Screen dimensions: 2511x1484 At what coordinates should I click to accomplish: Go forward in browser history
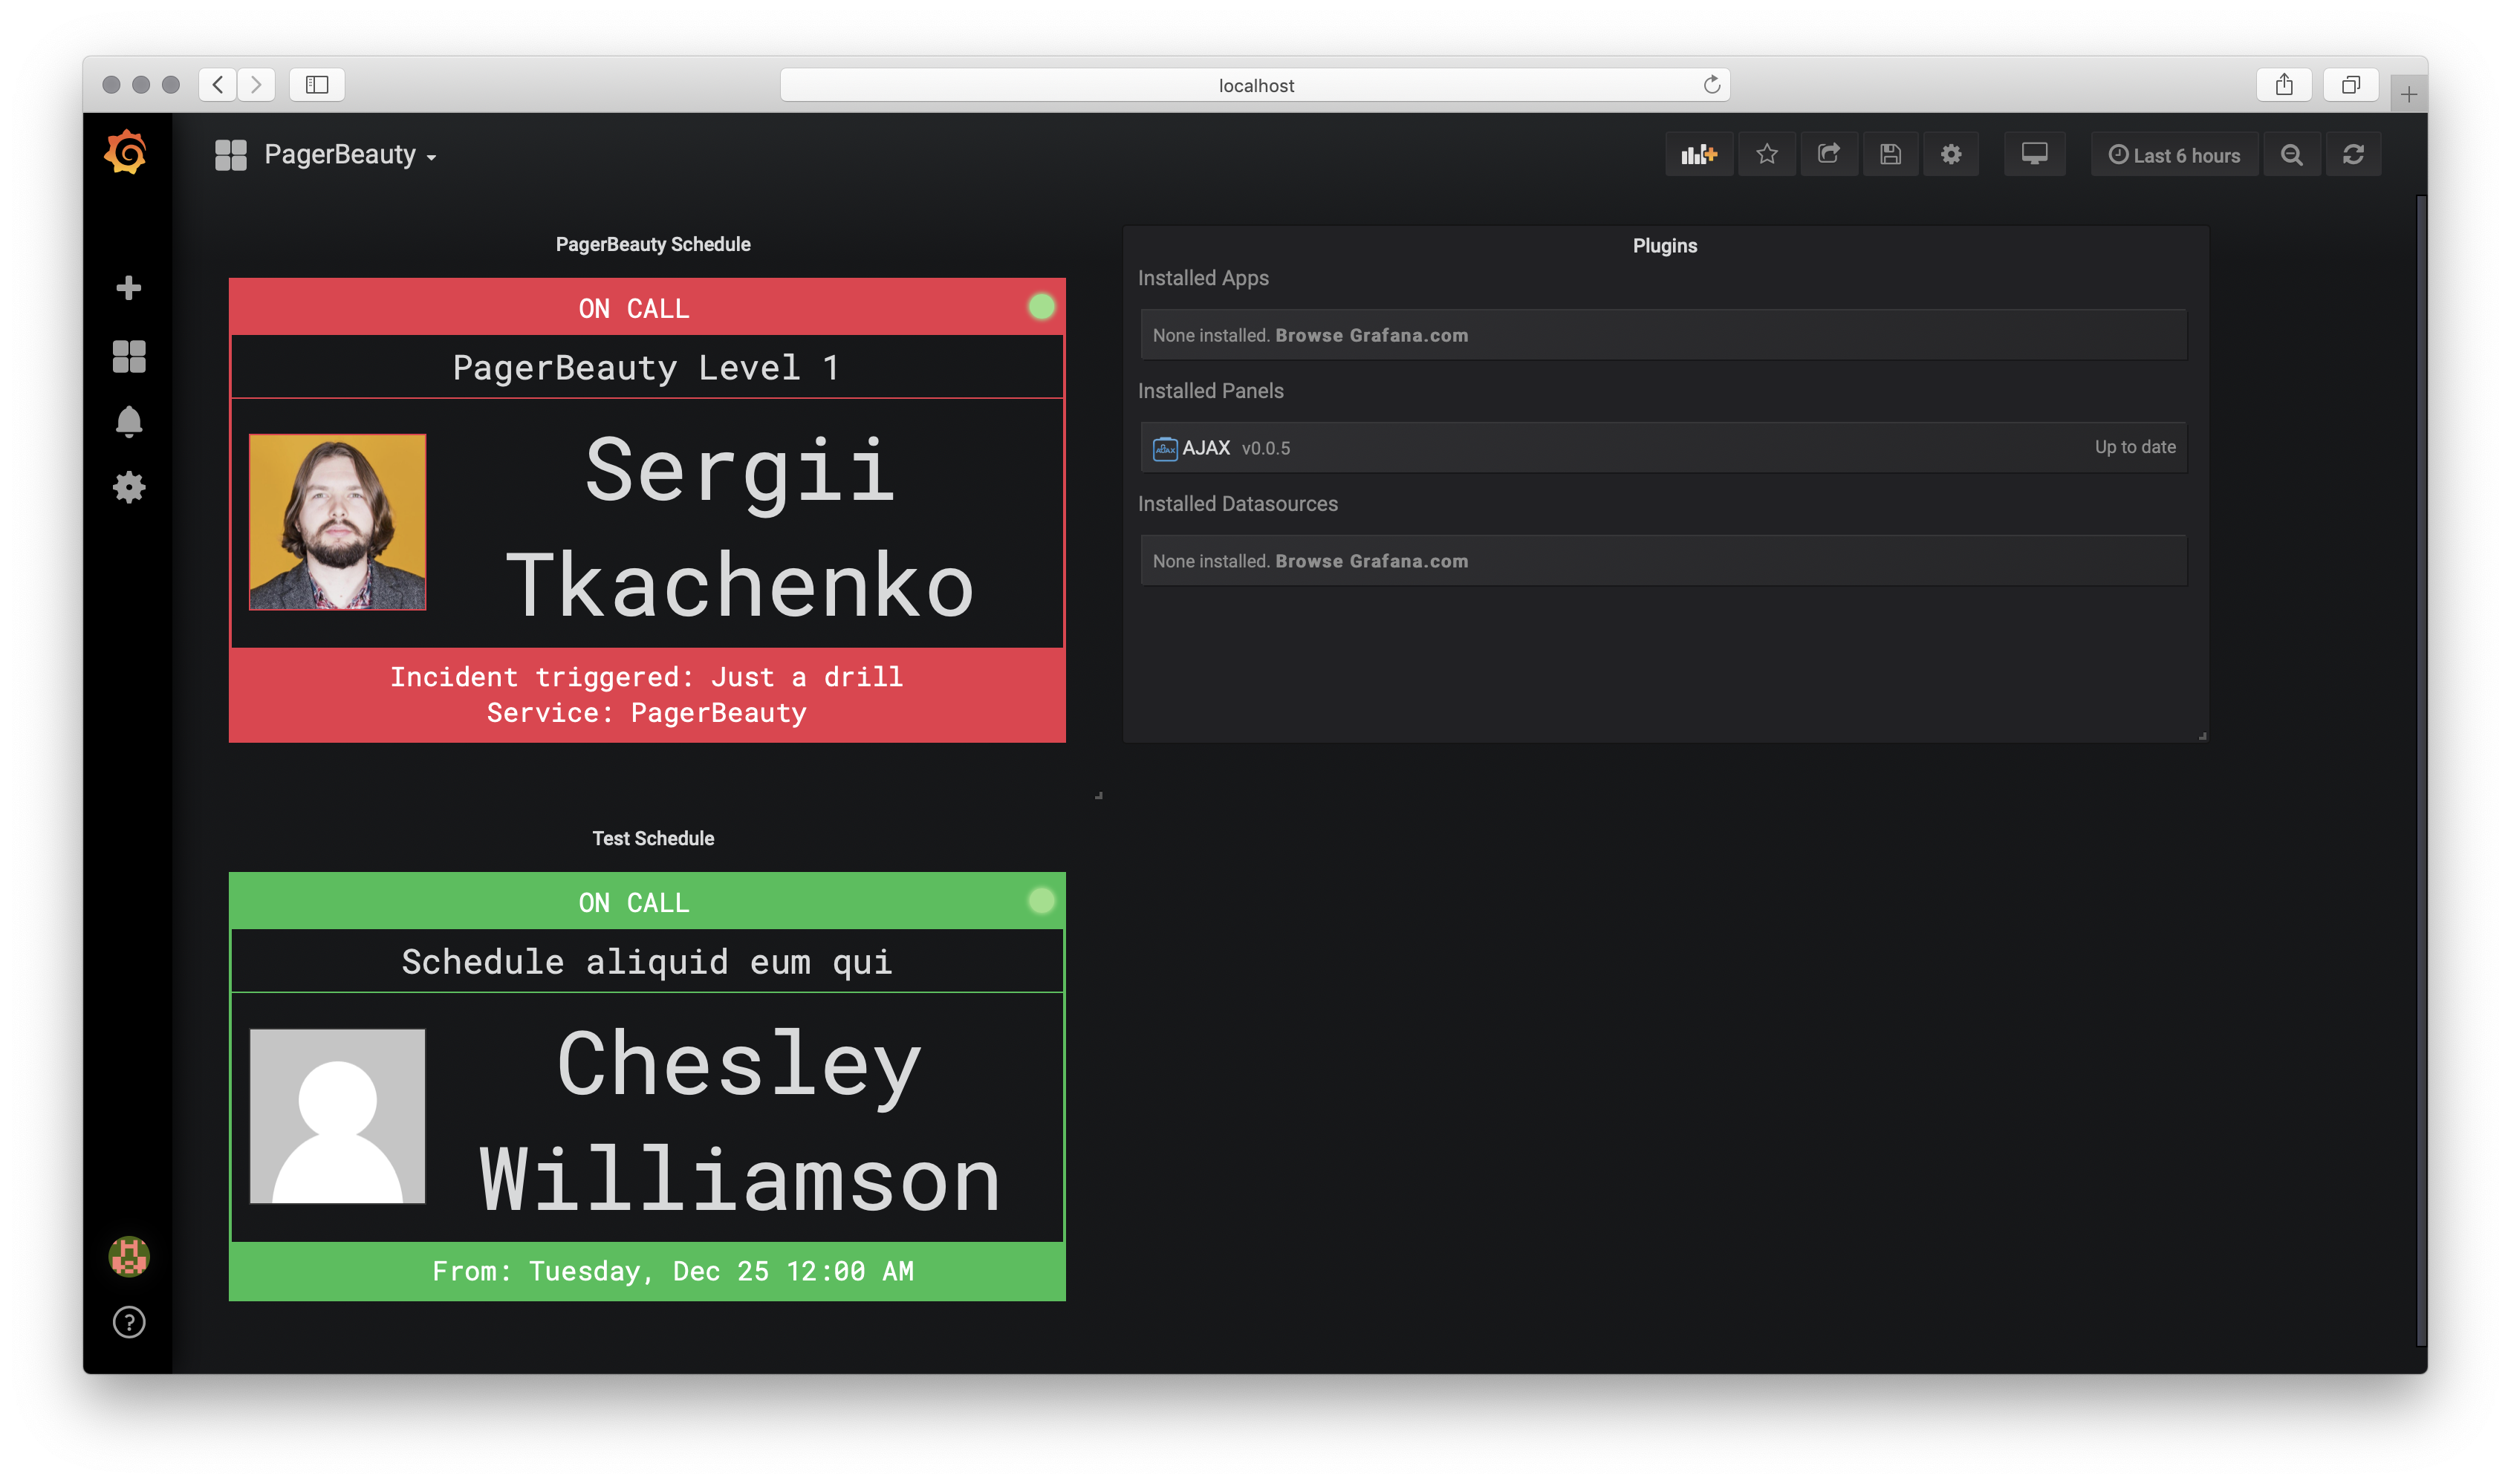255,84
